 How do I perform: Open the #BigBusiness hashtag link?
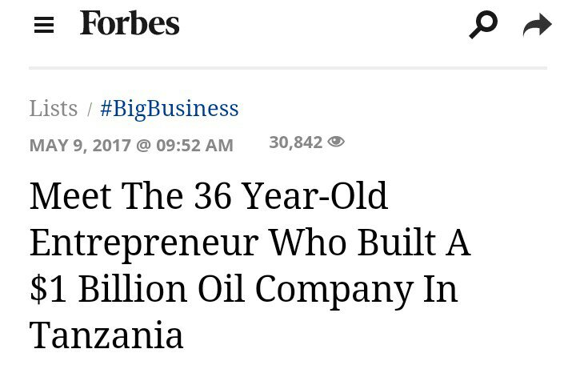(169, 108)
